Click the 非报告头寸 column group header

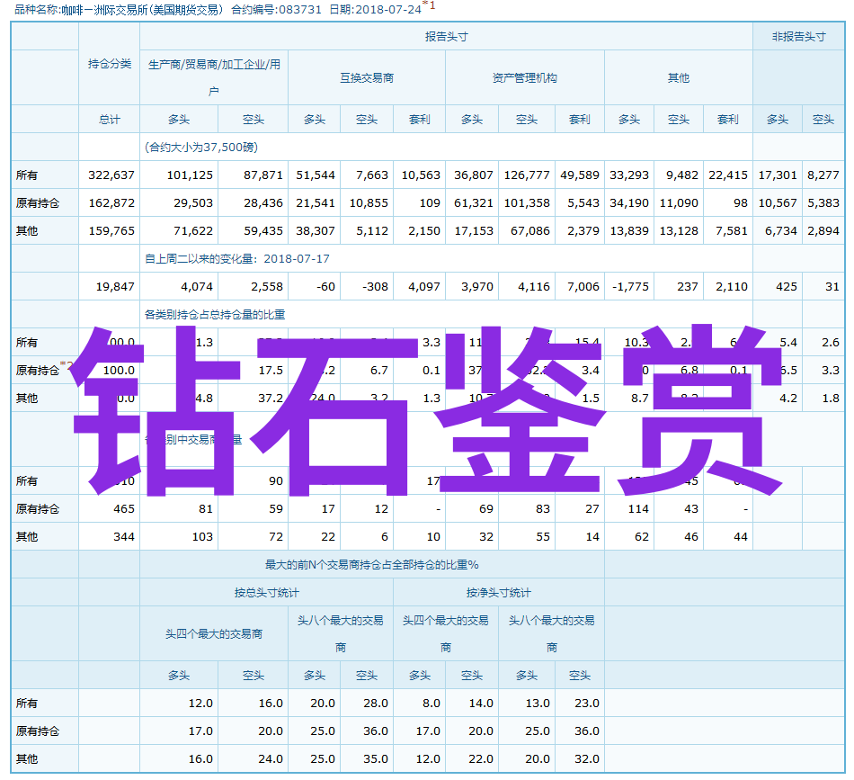tap(798, 37)
